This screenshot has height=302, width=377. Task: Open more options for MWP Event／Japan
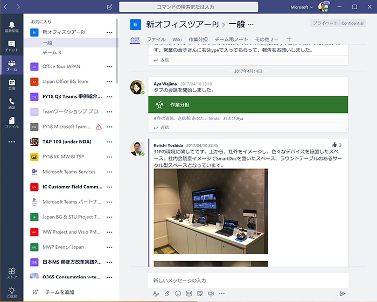[110, 247]
